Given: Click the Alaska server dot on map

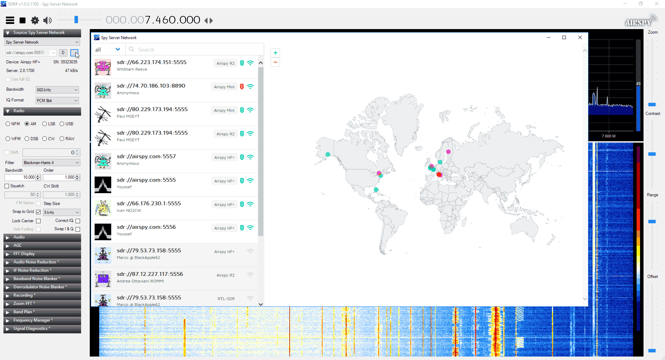Looking at the screenshot, I should pos(328,154).
